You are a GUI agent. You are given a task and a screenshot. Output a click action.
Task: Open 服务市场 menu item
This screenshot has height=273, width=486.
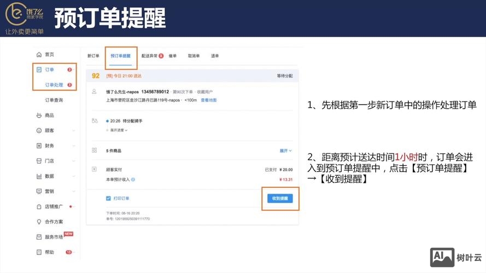pos(54,237)
